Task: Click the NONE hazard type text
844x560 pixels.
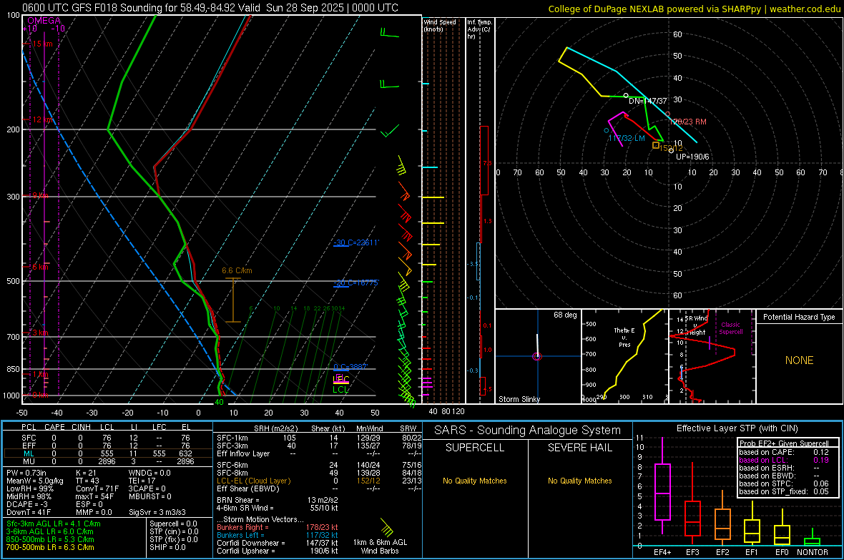Action: [799, 360]
